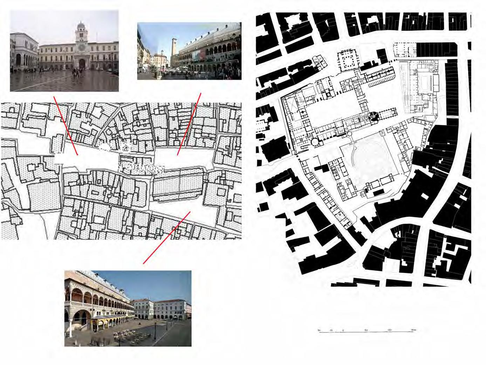Select the arcaded palazzo photo with tower
This screenshot has height=365, width=486.
pyautogui.click(x=189, y=51)
